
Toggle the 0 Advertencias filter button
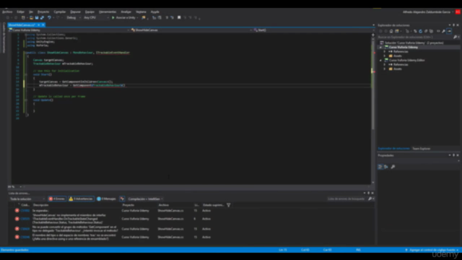click(81, 199)
